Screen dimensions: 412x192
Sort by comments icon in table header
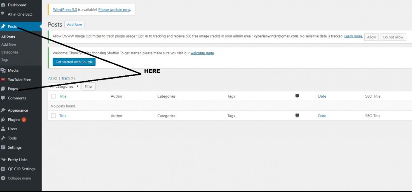coord(297,96)
